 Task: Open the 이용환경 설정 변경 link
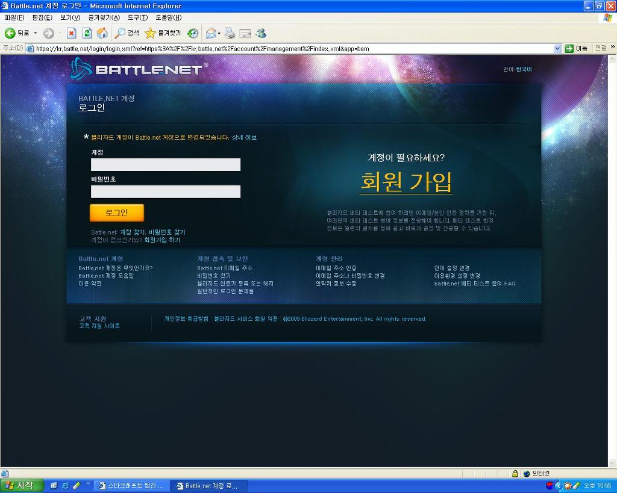tap(457, 276)
